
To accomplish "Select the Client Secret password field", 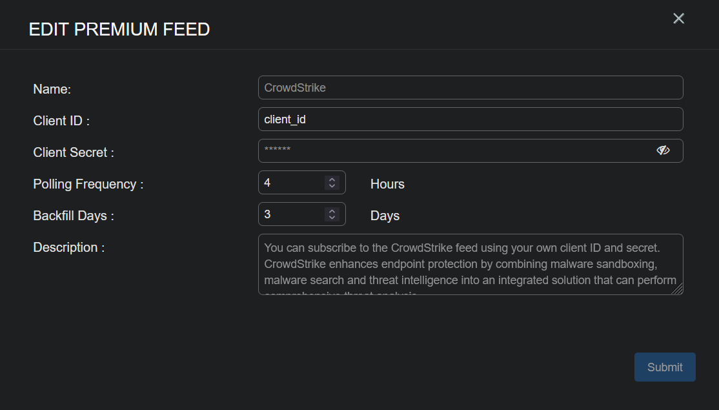I will pyautogui.click(x=452, y=150).
